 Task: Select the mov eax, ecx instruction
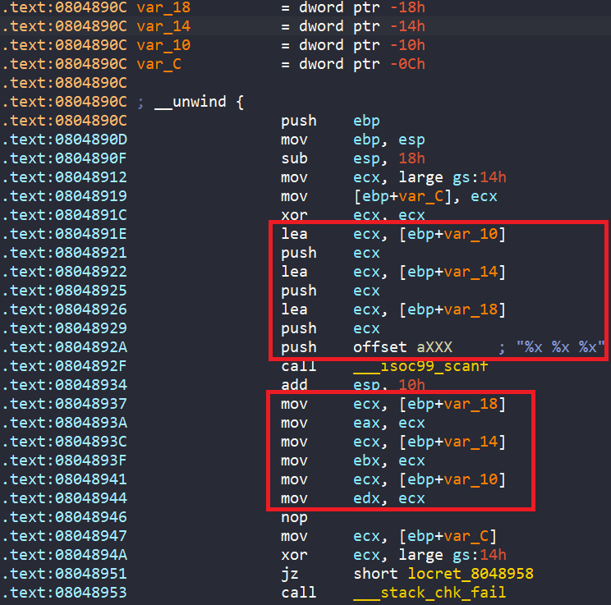click(x=352, y=423)
